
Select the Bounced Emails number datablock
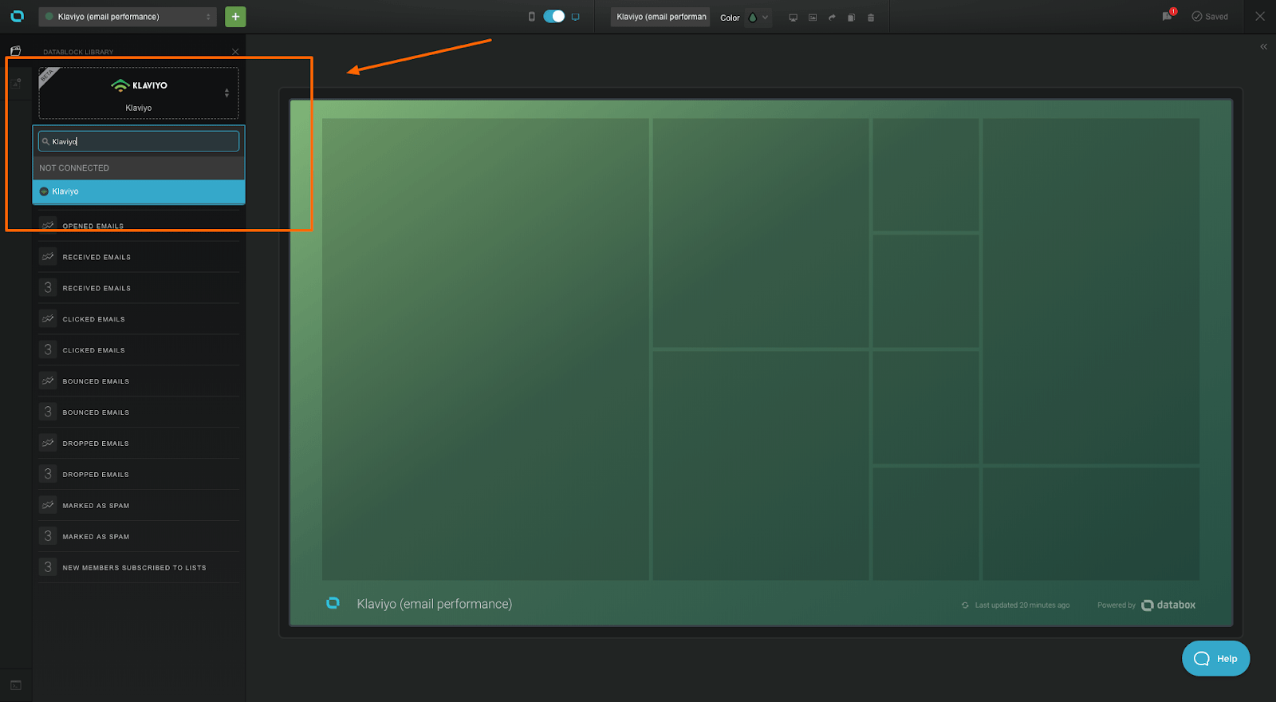point(139,412)
